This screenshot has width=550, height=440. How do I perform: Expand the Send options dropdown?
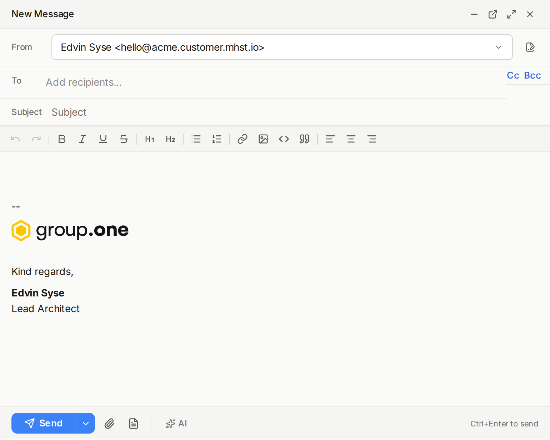click(85, 423)
